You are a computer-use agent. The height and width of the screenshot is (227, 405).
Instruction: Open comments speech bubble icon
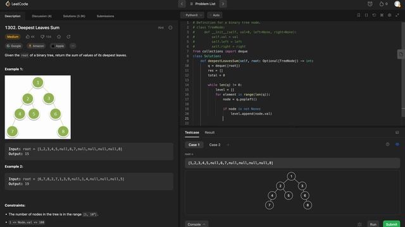coord(42,37)
